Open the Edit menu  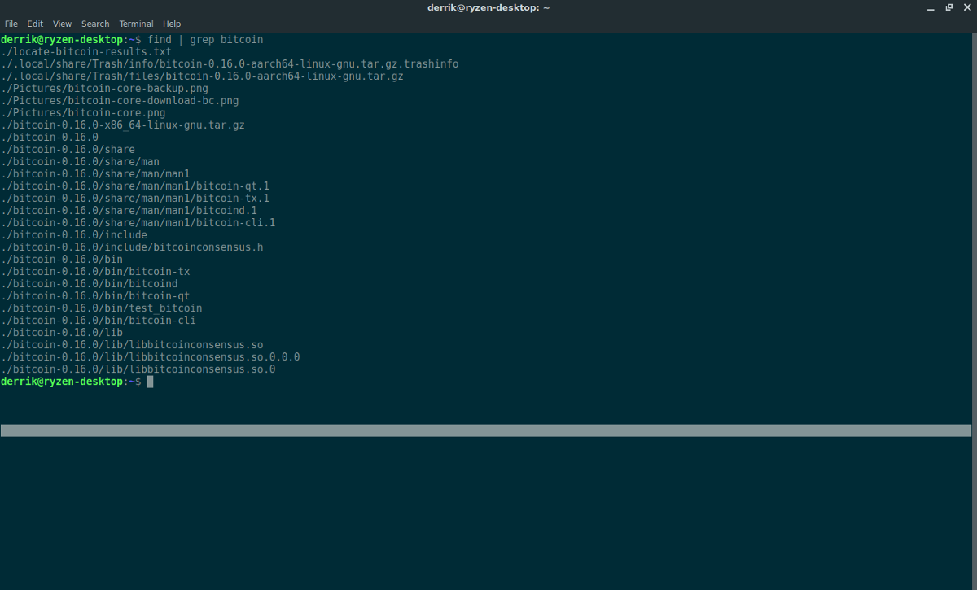[34, 23]
